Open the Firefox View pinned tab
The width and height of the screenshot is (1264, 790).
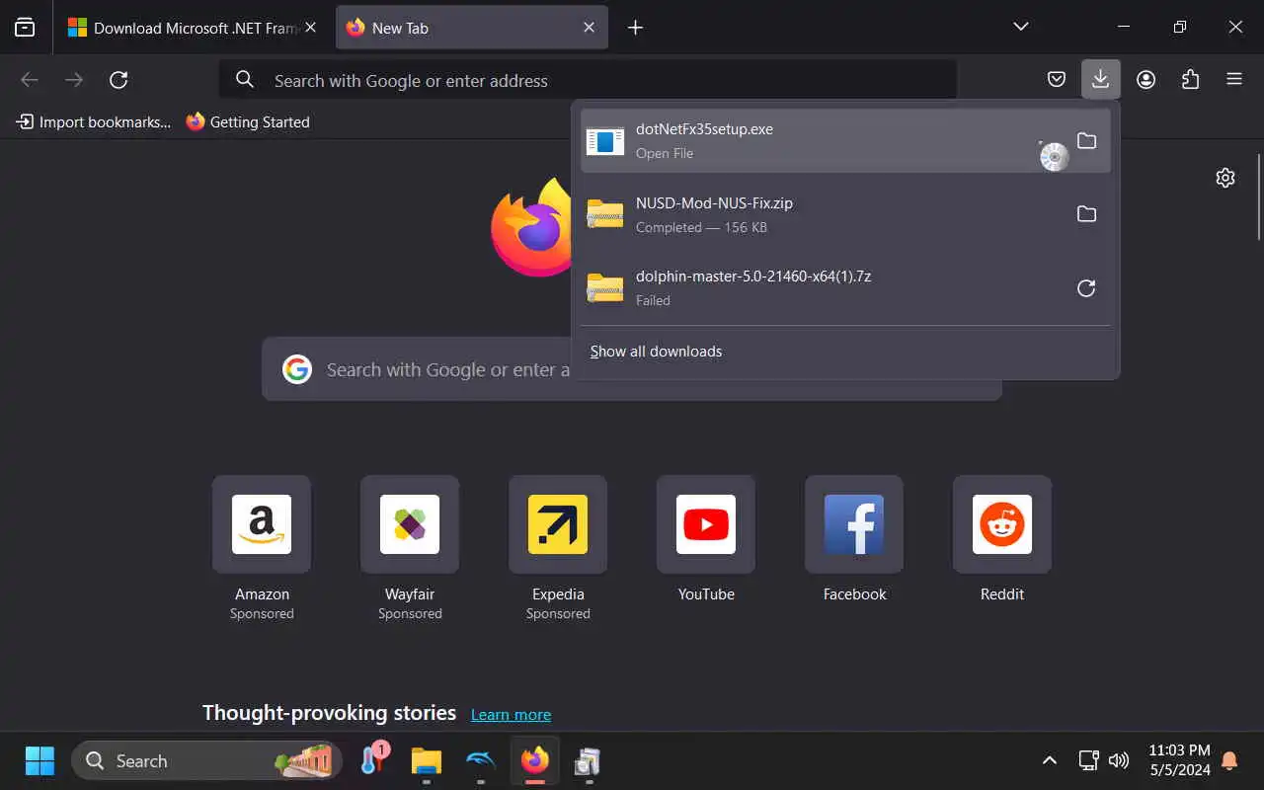tap(25, 28)
